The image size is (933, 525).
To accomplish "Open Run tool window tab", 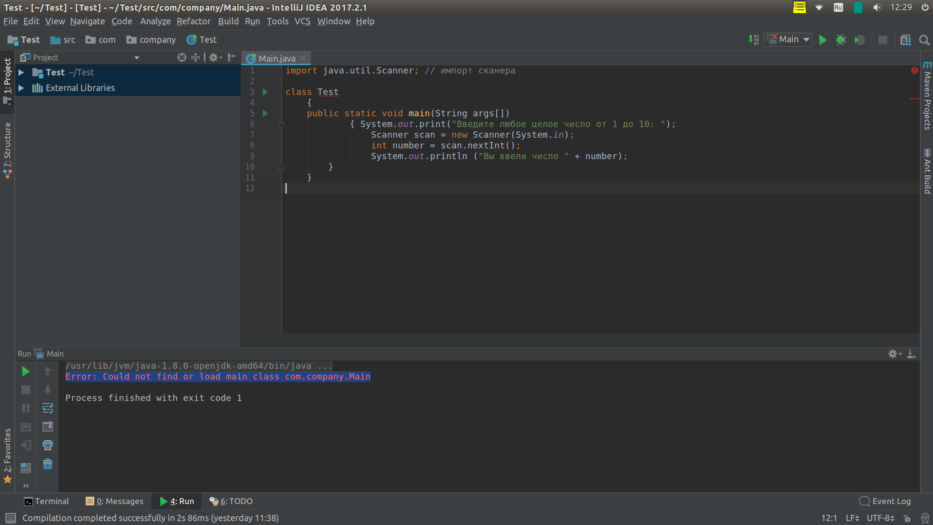I will pos(177,501).
